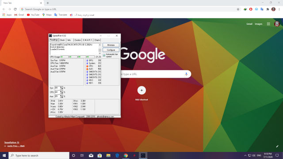This screenshot has height=159, width=283.
Task: Close the SpeedFan window
Action: click(117, 36)
